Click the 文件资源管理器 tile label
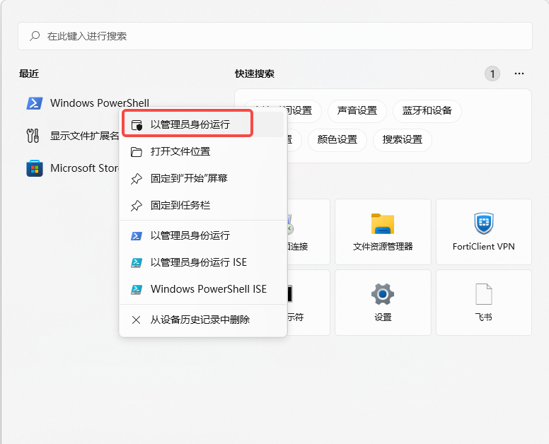Screen dimensions: 549x444 pyautogui.click(x=383, y=247)
